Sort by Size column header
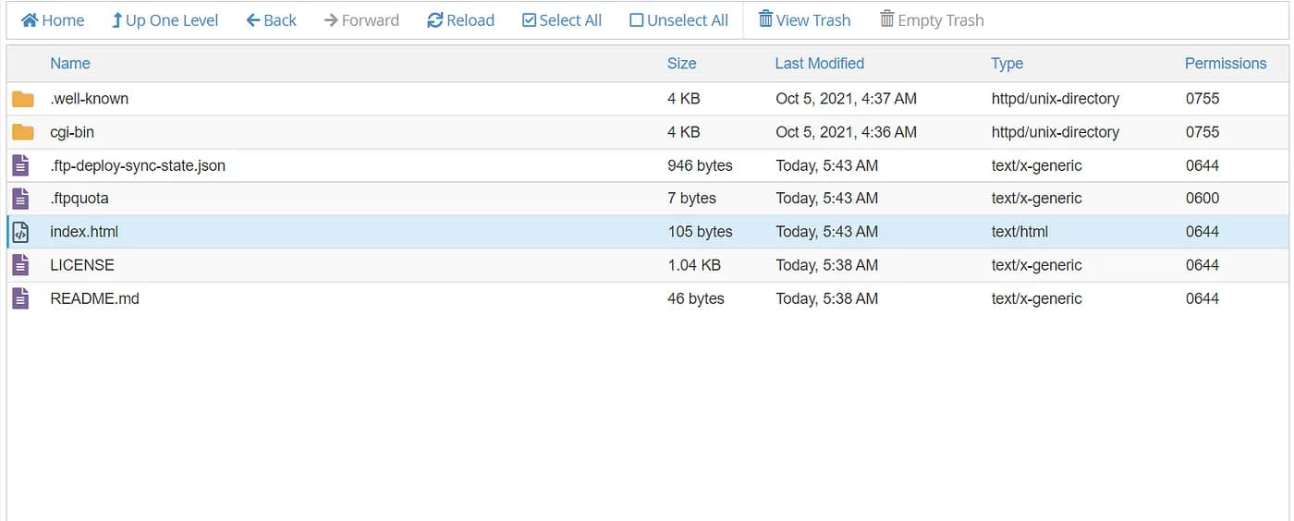Screen dimensions: 1294x521 click(x=681, y=64)
